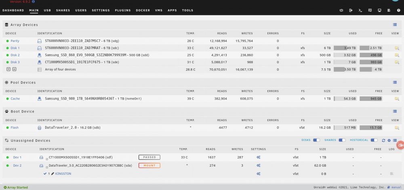404x190 pixels.
Task: Go to the SETTINGS tab
Action: tap(101, 10)
